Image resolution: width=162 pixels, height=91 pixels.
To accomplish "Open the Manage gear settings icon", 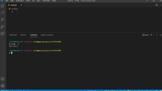I will tap(3, 86).
